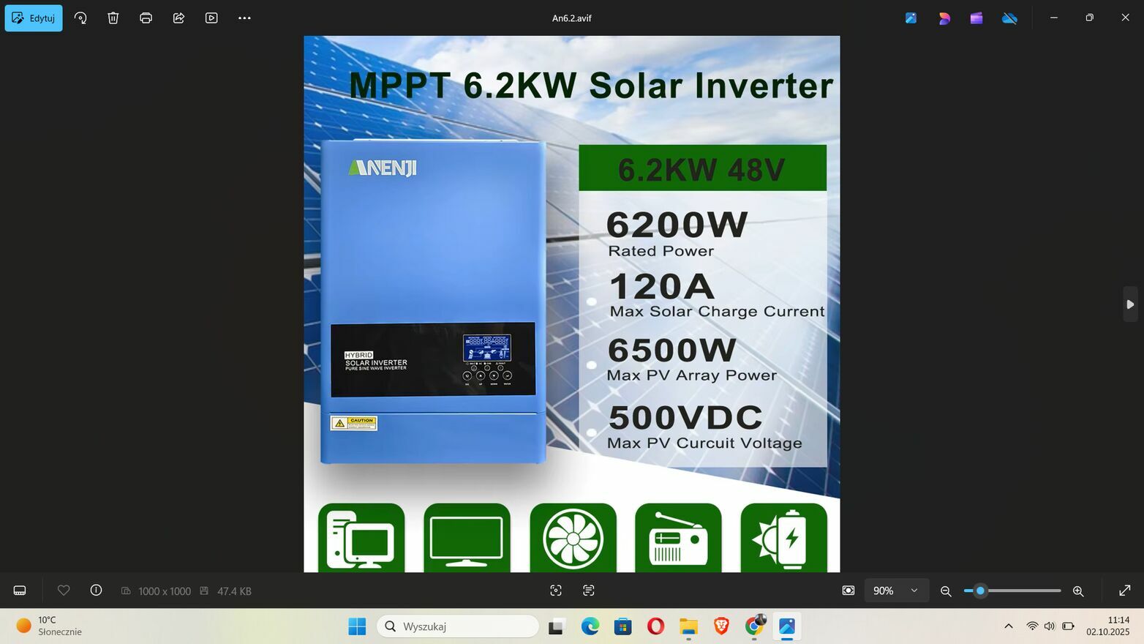Delete the photo using trash icon
Viewport: 1144px width, 644px height.
click(x=113, y=18)
